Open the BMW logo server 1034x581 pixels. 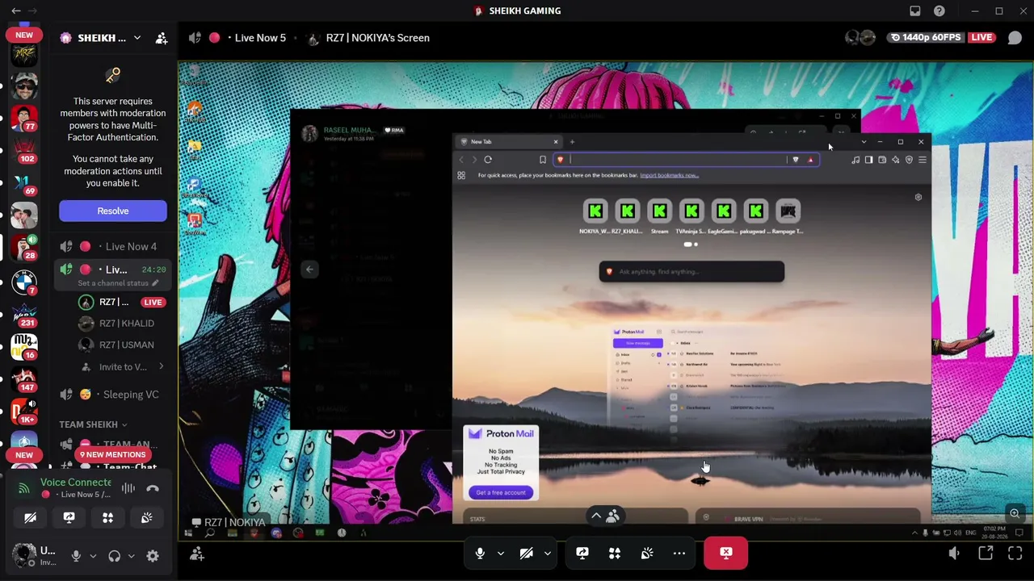24,282
